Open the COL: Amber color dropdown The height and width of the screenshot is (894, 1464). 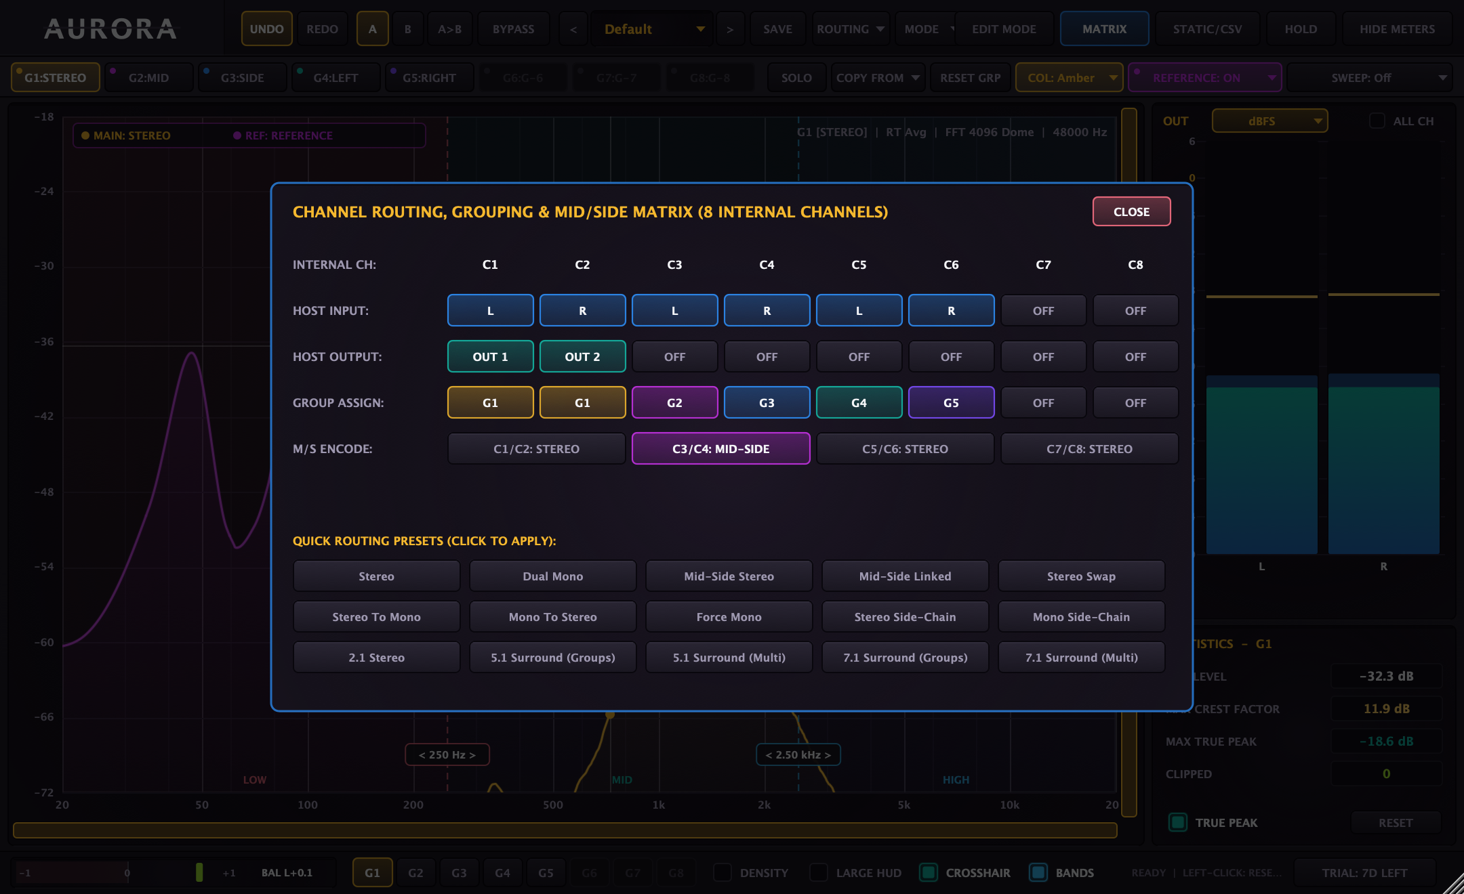click(x=1069, y=78)
